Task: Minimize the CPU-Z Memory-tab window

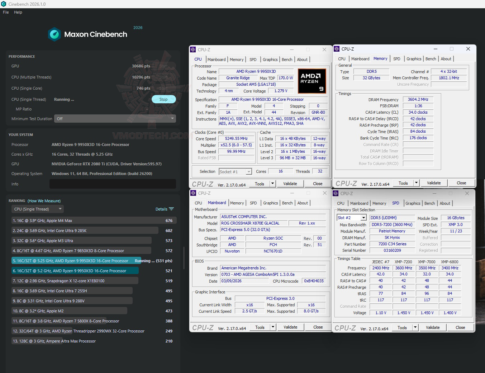Action: pyautogui.click(x=436, y=49)
